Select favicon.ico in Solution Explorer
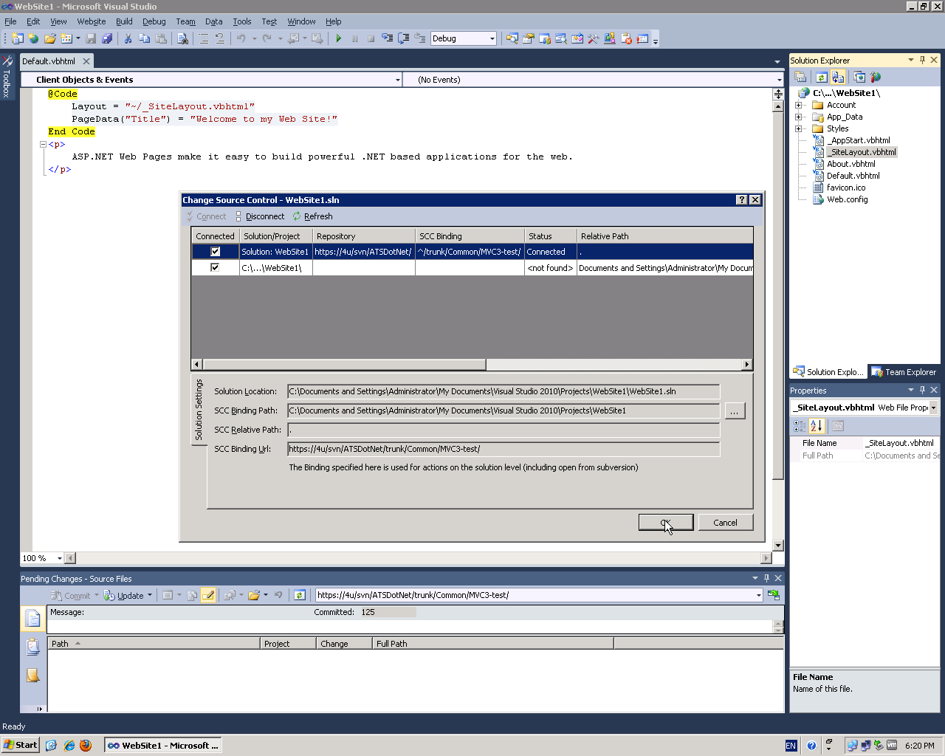945x756 pixels. [x=846, y=188]
